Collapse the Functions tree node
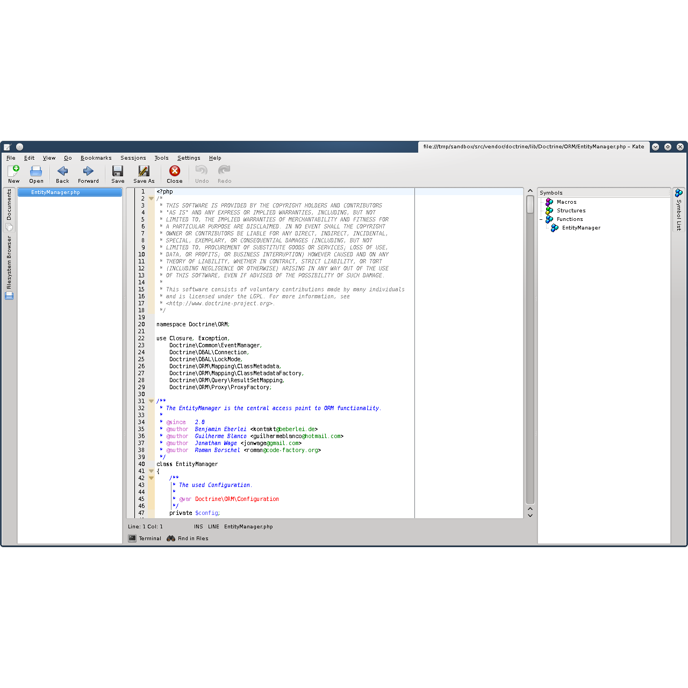The width and height of the screenshot is (688, 688). [541, 219]
